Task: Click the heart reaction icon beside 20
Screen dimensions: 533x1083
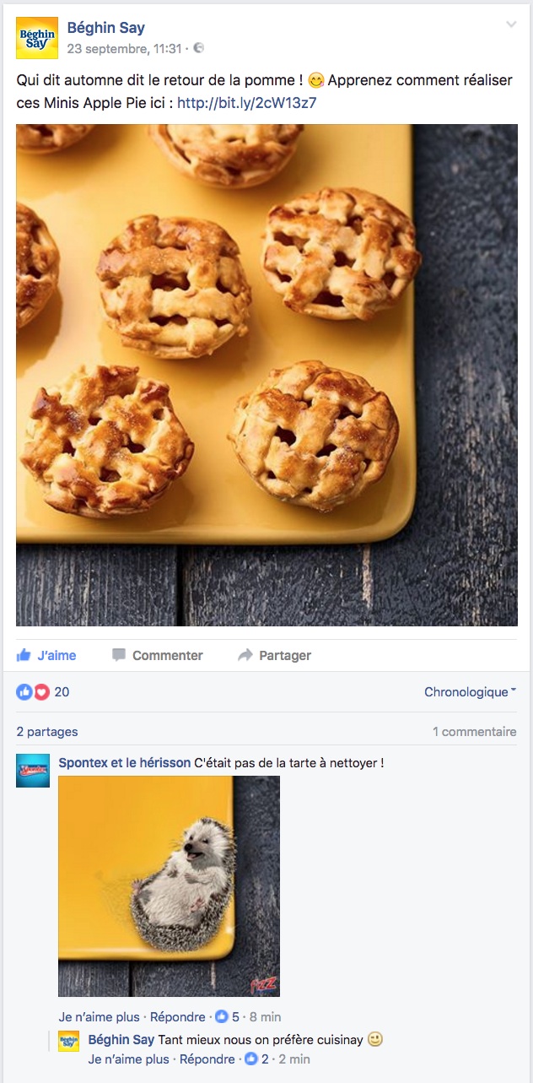Action: coord(41,692)
